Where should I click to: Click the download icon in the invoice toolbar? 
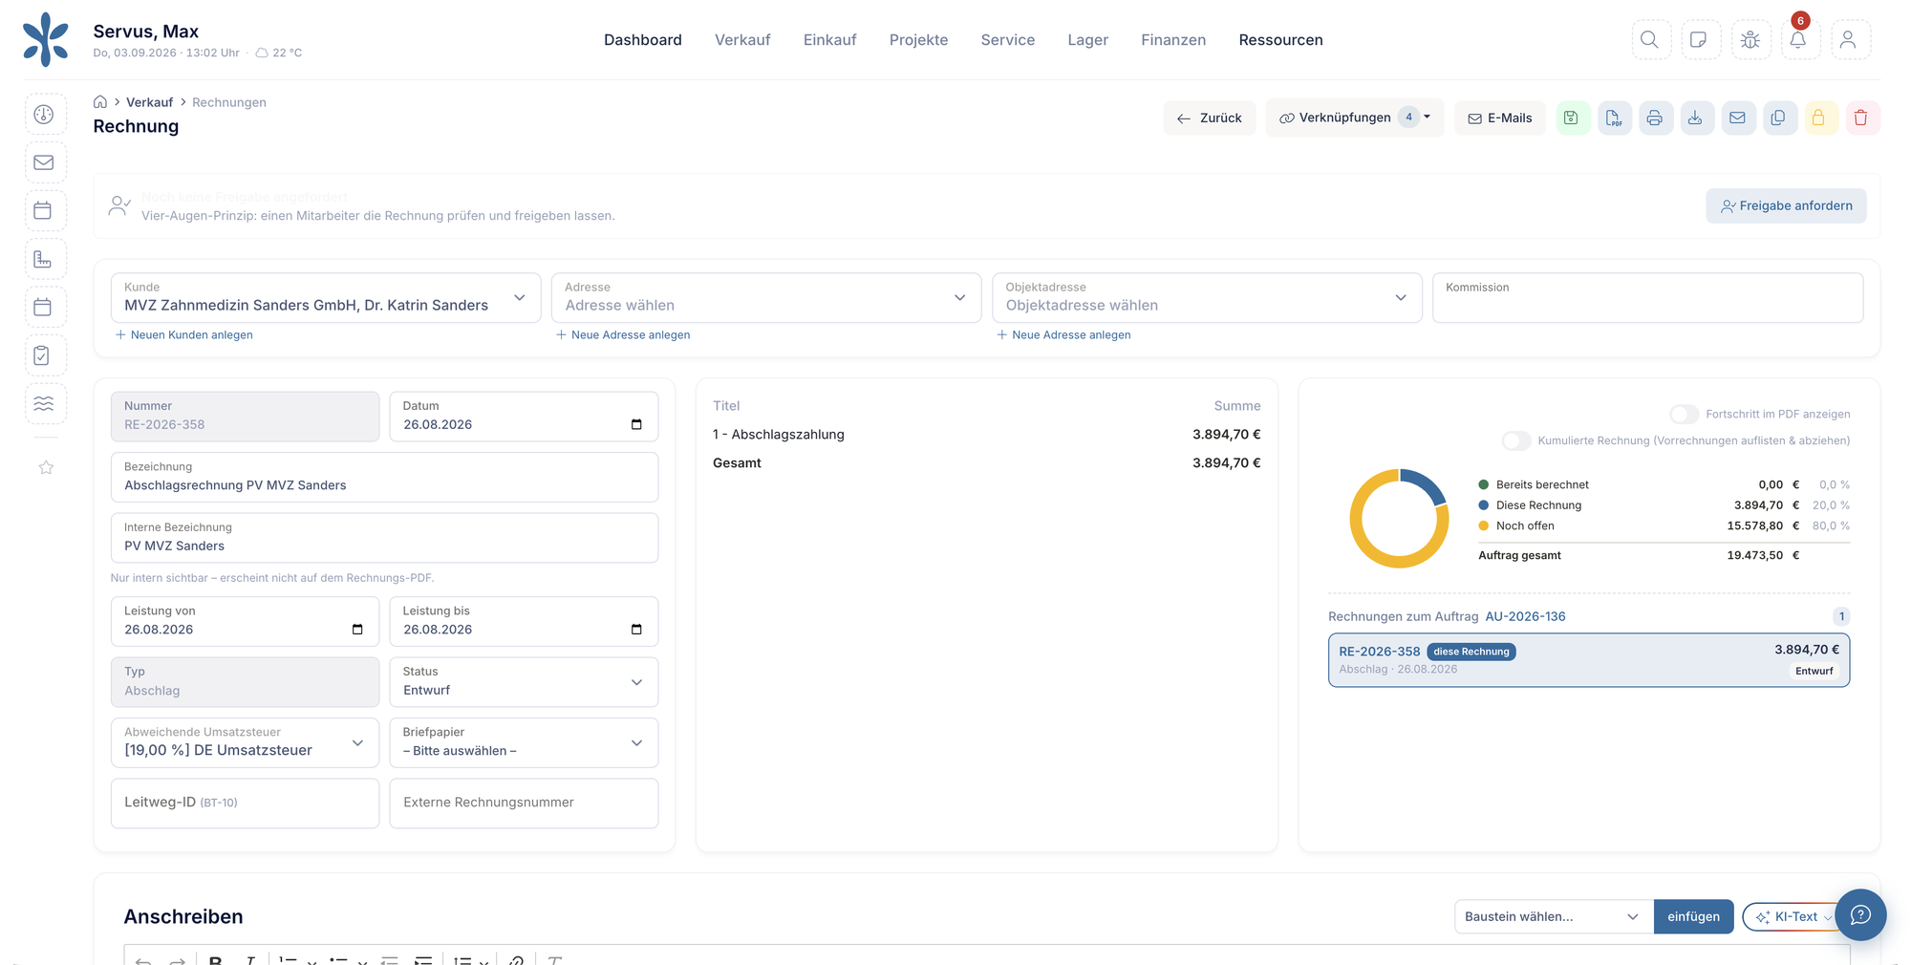point(1696,118)
